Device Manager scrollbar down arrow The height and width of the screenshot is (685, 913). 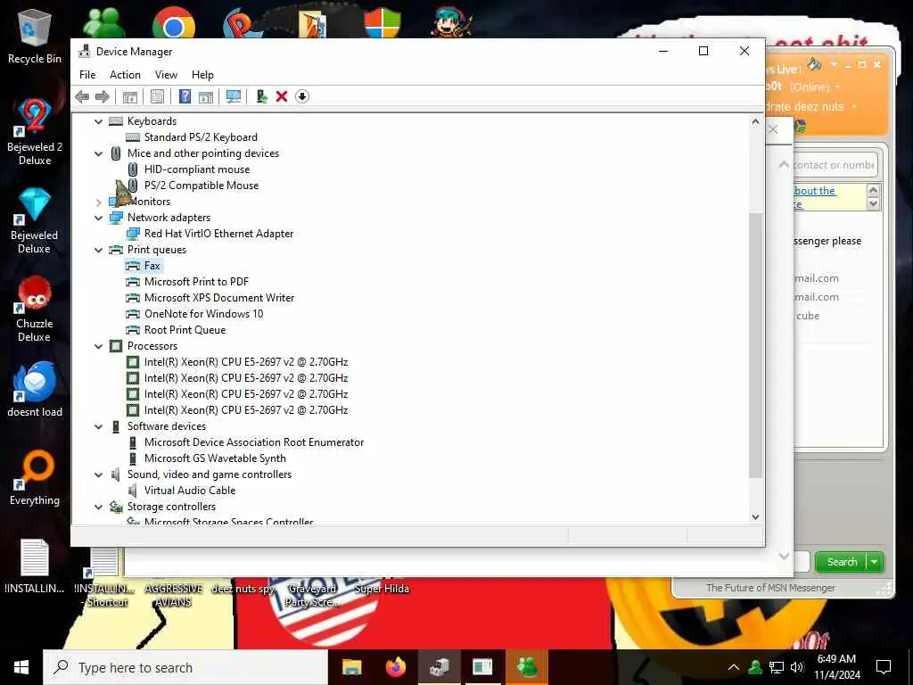(x=755, y=516)
